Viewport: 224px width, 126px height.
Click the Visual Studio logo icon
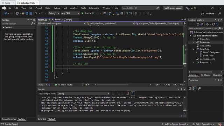coord(4,8)
